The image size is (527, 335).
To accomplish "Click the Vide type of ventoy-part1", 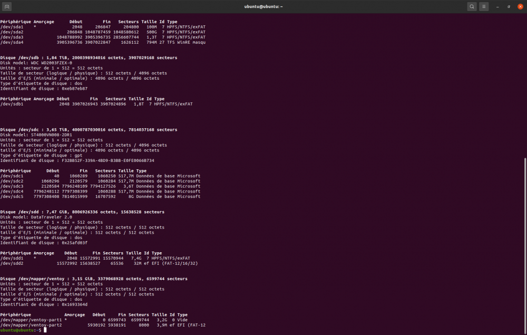I will [x=182, y=320].
